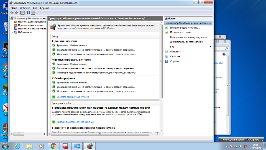Viewport: 266px width, 150px height.
Task: Click Импортировать политику action
Action: [185, 28]
